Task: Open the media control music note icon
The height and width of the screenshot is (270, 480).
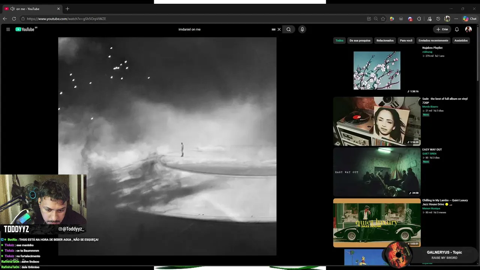Action: point(429,19)
